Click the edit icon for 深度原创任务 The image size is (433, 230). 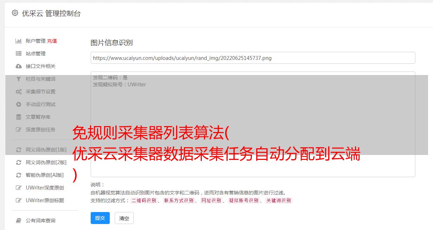[x=19, y=130]
